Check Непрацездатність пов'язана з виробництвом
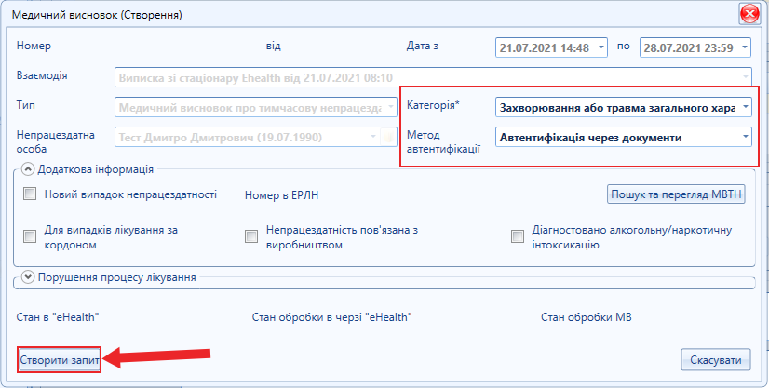Image resolution: width=769 pixels, height=388 pixels. 251,236
